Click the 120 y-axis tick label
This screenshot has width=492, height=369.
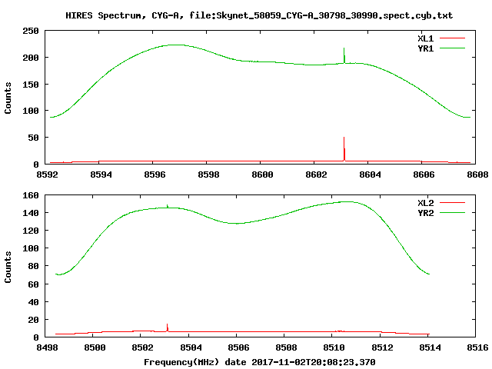click(31, 231)
